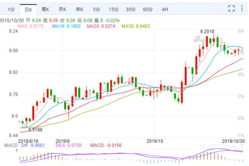The image size is (249, 166).
Task: Click the 9.2018 high price marker
Action: tap(207, 31)
